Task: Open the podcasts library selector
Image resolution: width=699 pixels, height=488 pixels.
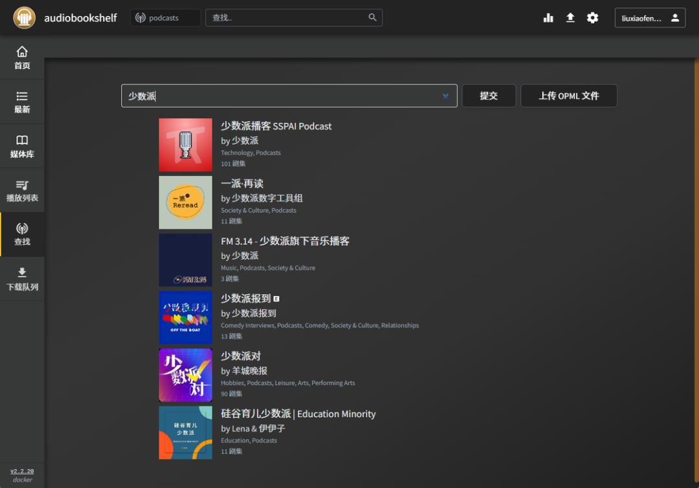Action: click(166, 18)
